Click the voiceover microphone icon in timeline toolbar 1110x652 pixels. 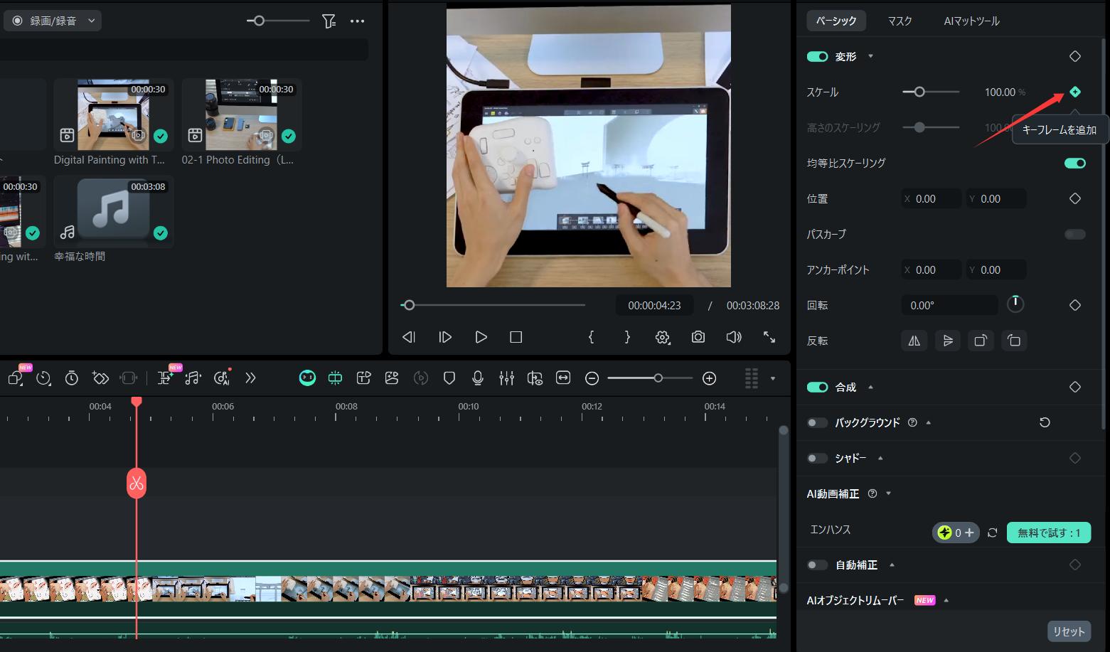(478, 378)
